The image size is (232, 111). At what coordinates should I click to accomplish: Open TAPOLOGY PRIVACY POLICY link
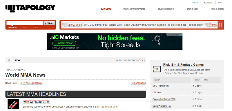pos(130,60)
